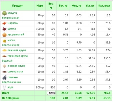Viewport: 113px width, 102px height.
Task: Click the millet groats icon
Action: point(5,50)
